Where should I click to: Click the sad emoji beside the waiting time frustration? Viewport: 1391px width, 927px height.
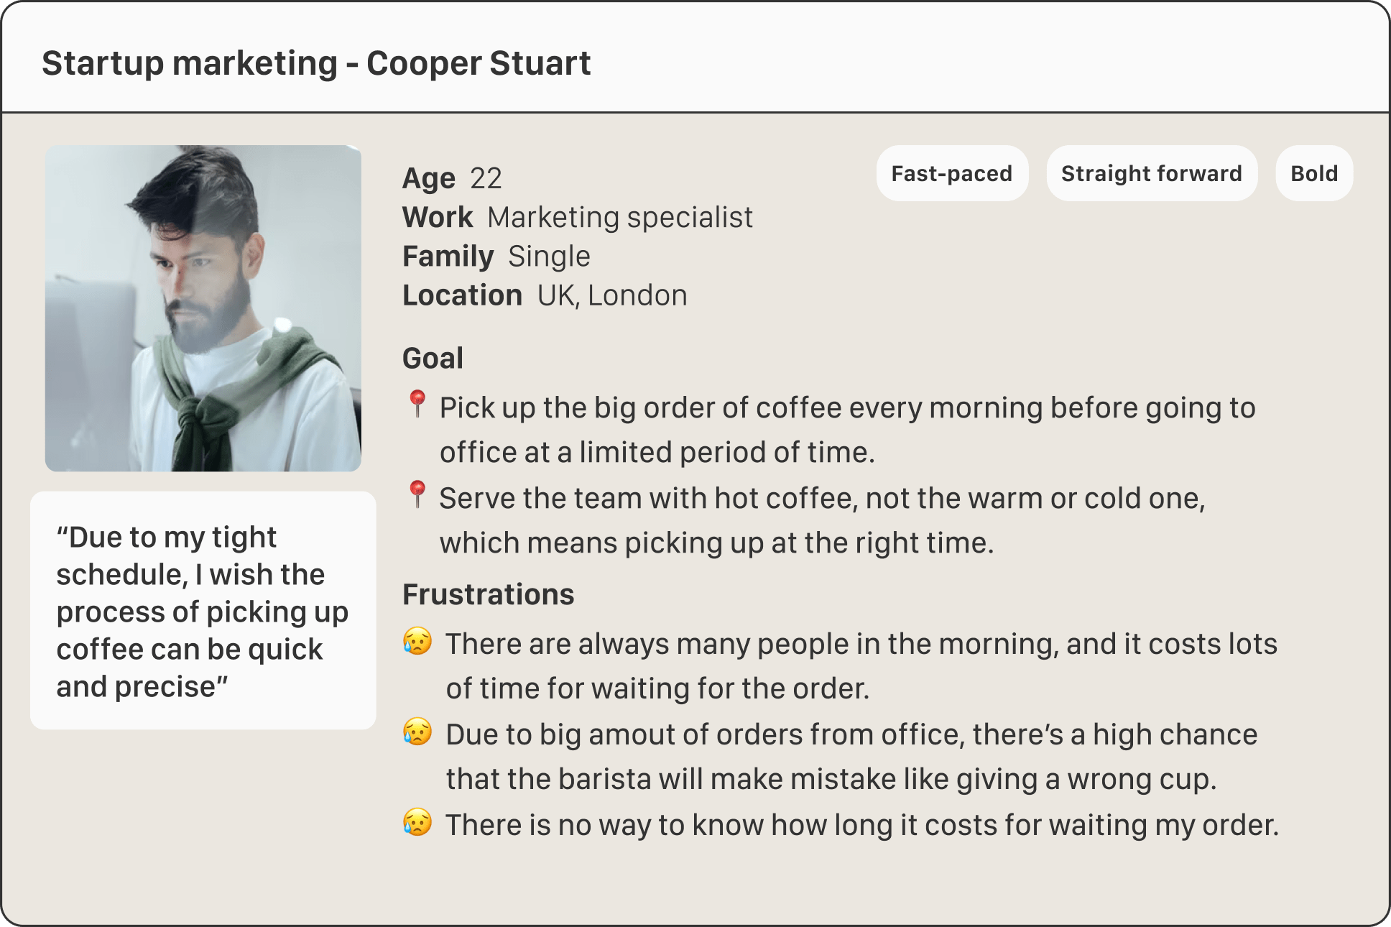[417, 822]
